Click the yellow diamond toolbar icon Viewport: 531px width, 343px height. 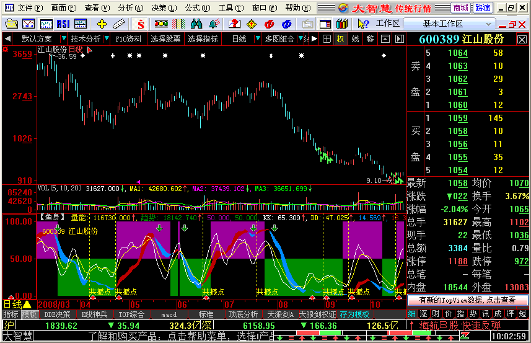point(252,24)
